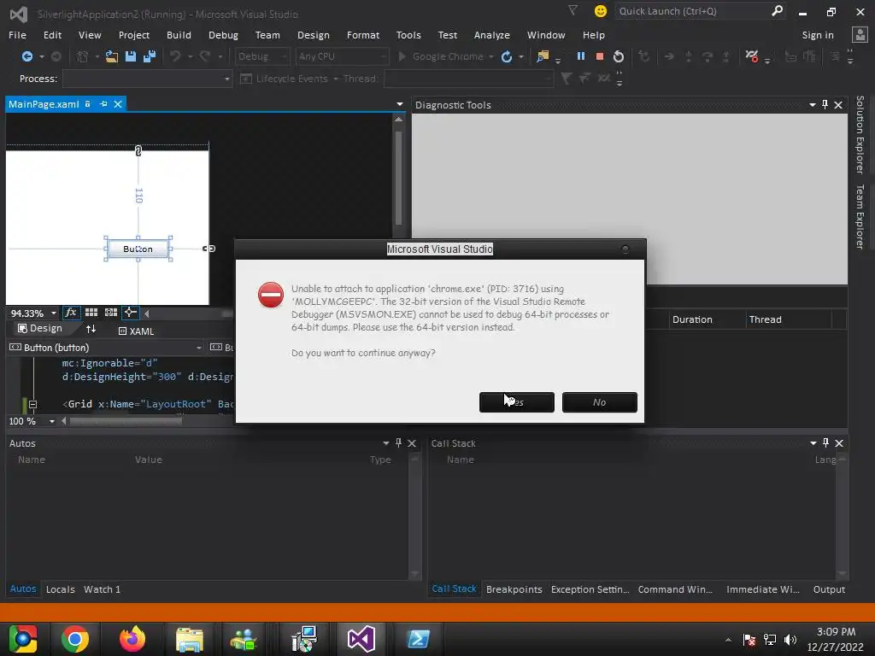Collapse the Grid element in XAML
Viewport: 875px width, 656px height.
click(33, 404)
